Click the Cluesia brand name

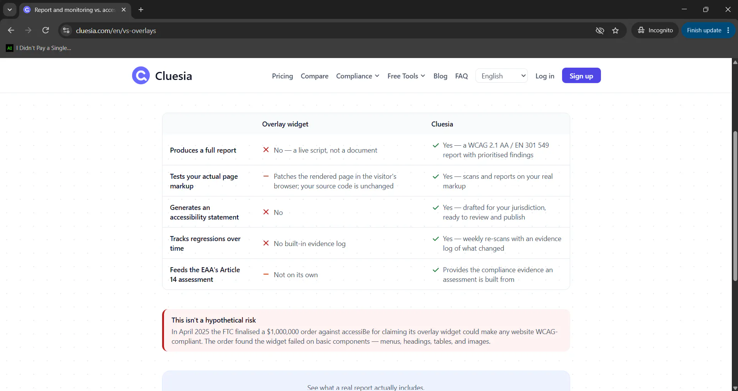(174, 76)
